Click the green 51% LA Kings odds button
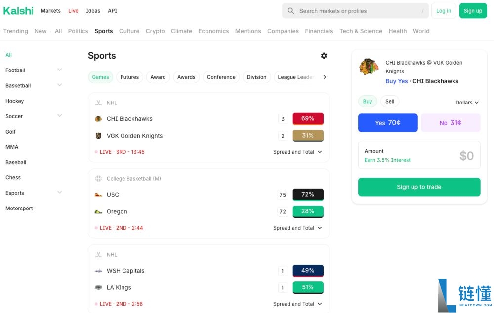This screenshot has width=494, height=313. pyautogui.click(x=308, y=287)
